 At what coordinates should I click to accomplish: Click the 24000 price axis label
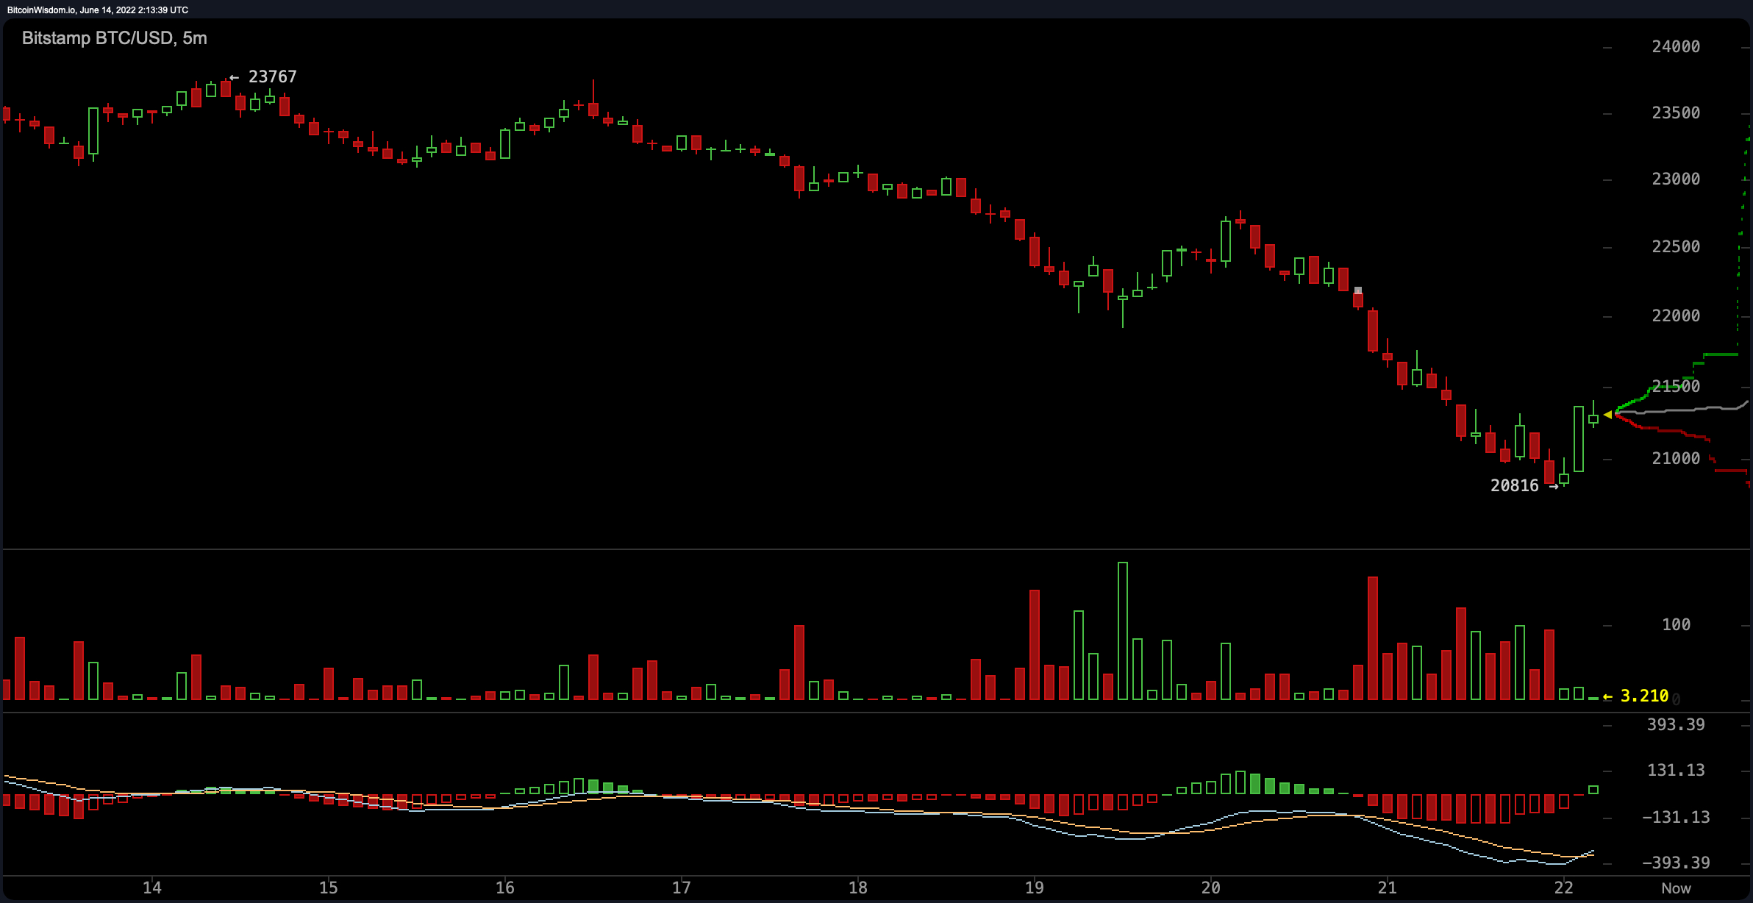[x=1676, y=47]
